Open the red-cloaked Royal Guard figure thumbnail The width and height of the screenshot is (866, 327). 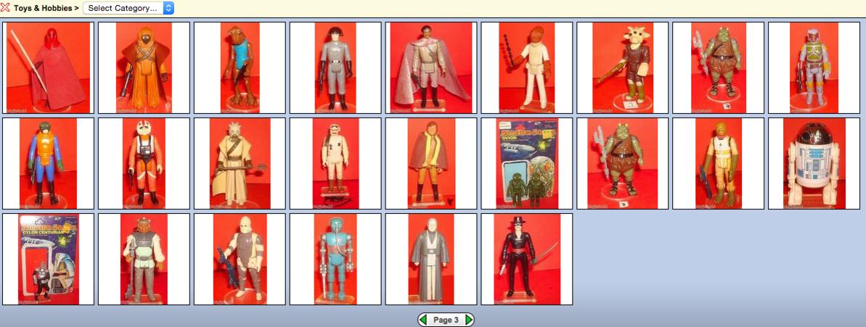(x=48, y=67)
